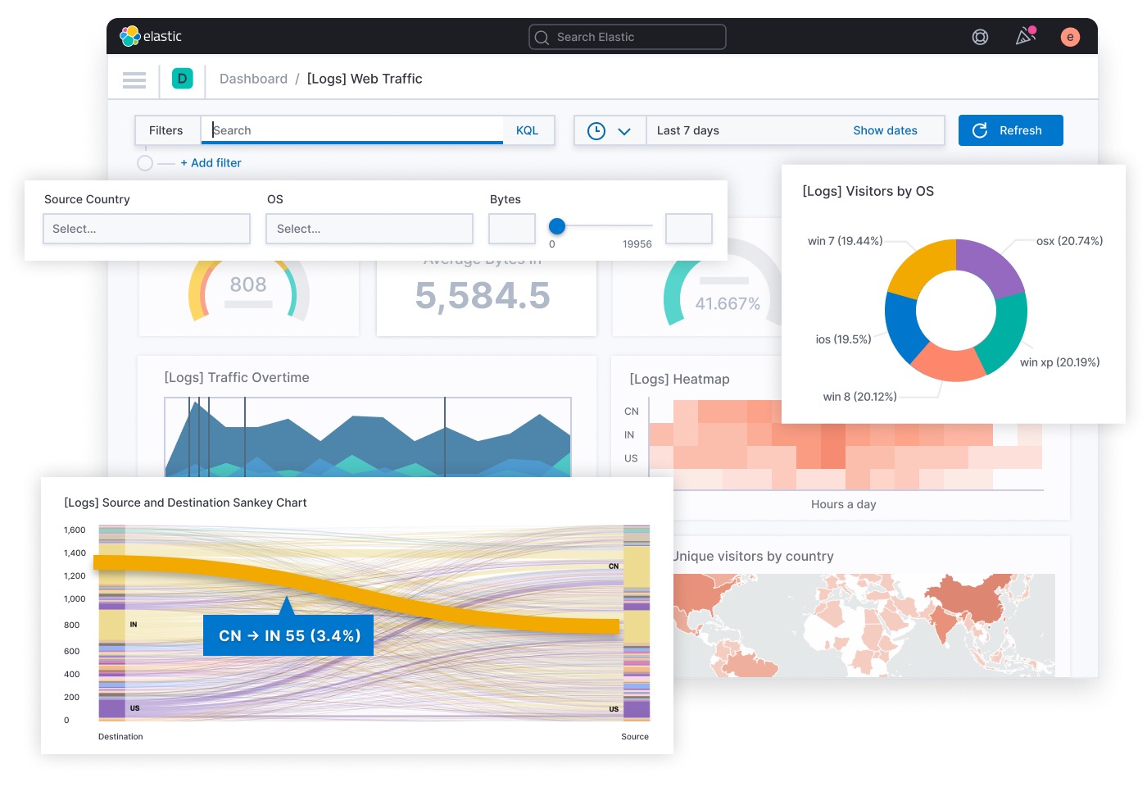Click the Add filter link
1147x787 pixels.
pyautogui.click(x=211, y=163)
